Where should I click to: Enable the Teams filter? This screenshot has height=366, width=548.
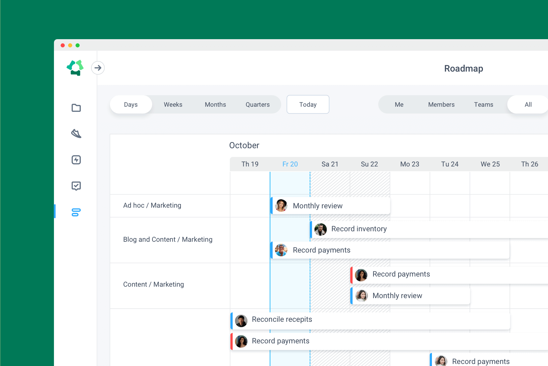pos(484,104)
